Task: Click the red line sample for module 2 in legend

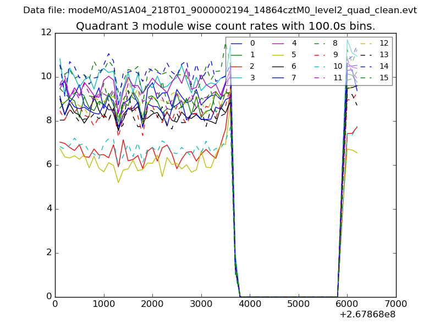Action: pyautogui.click(x=237, y=66)
